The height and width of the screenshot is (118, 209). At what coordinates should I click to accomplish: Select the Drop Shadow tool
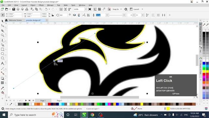pyautogui.click(x=2, y=78)
